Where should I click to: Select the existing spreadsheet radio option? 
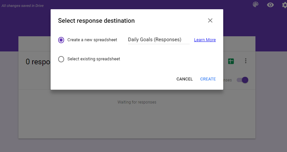point(61,59)
